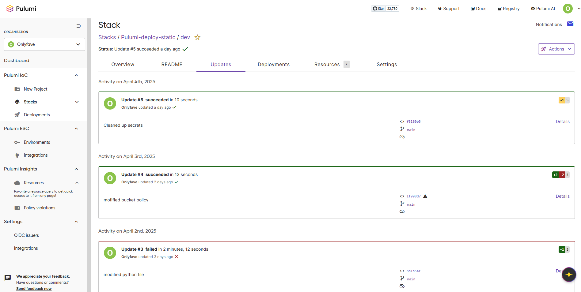
Task: Open the Support link
Action: coord(449,9)
